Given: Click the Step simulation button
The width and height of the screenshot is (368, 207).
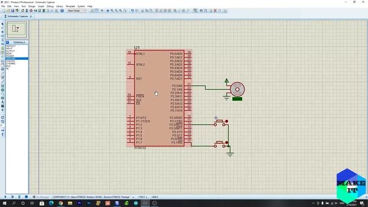Looking at the screenshot, I should pos(13,197).
